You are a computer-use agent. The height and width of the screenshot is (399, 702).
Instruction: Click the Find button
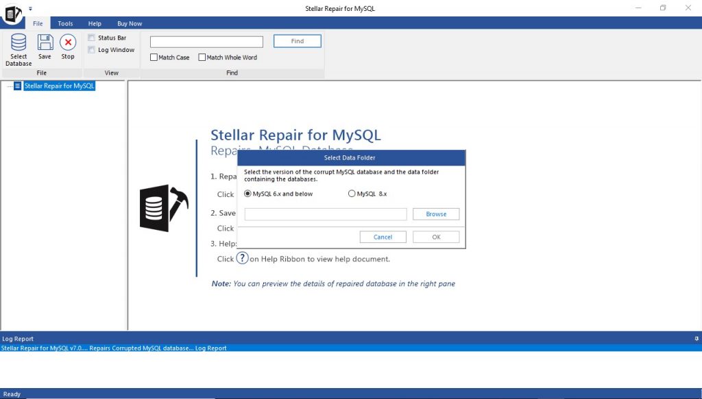[x=298, y=41]
